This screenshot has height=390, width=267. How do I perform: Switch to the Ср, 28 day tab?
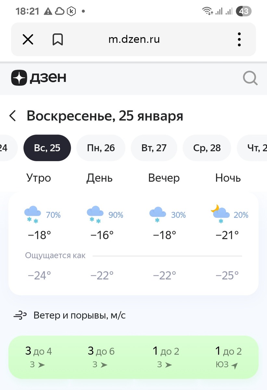point(207,148)
